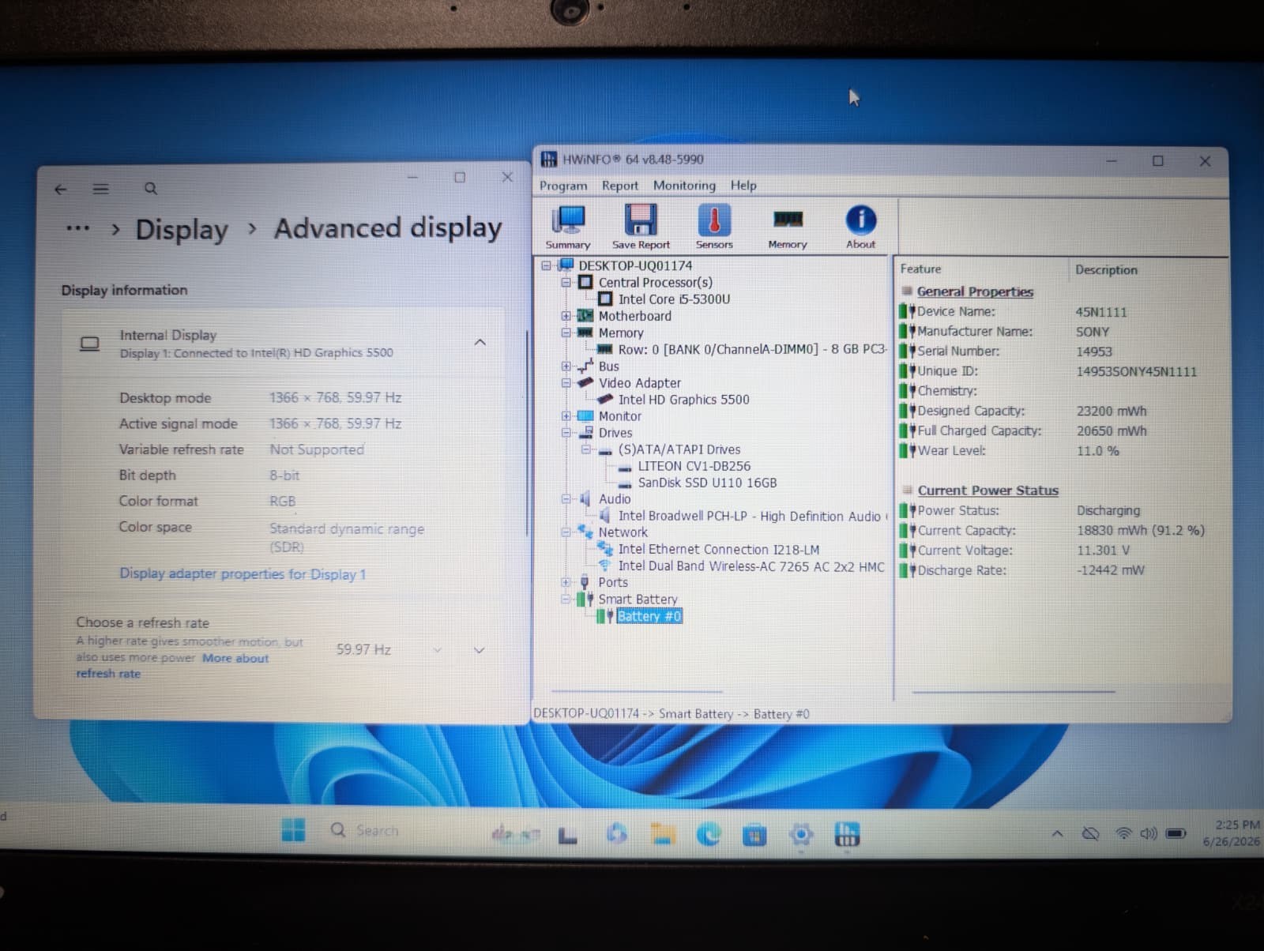Click Settings search magnifier icon
The width and height of the screenshot is (1264, 951).
click(x=151, y=189)
